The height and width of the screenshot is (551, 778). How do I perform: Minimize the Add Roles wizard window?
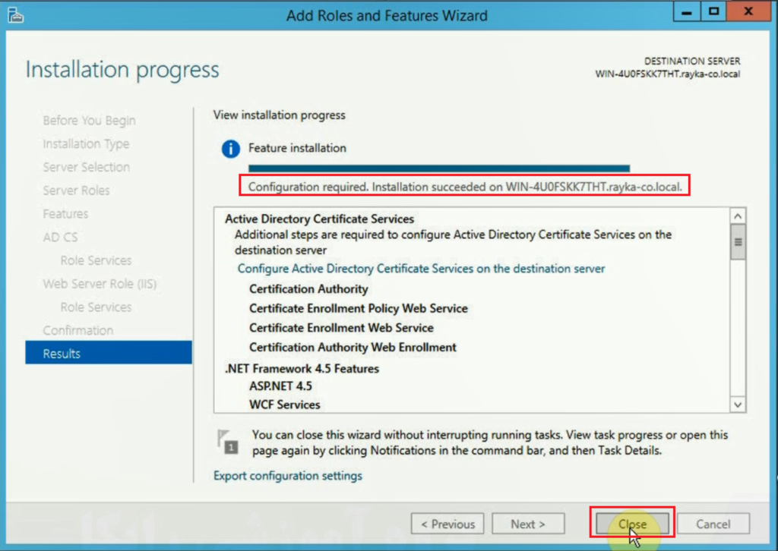[687, 12]
